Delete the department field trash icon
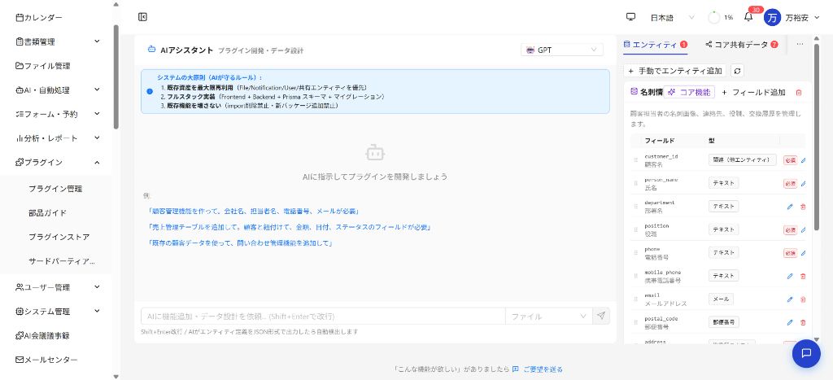 (x=803, y=207)
